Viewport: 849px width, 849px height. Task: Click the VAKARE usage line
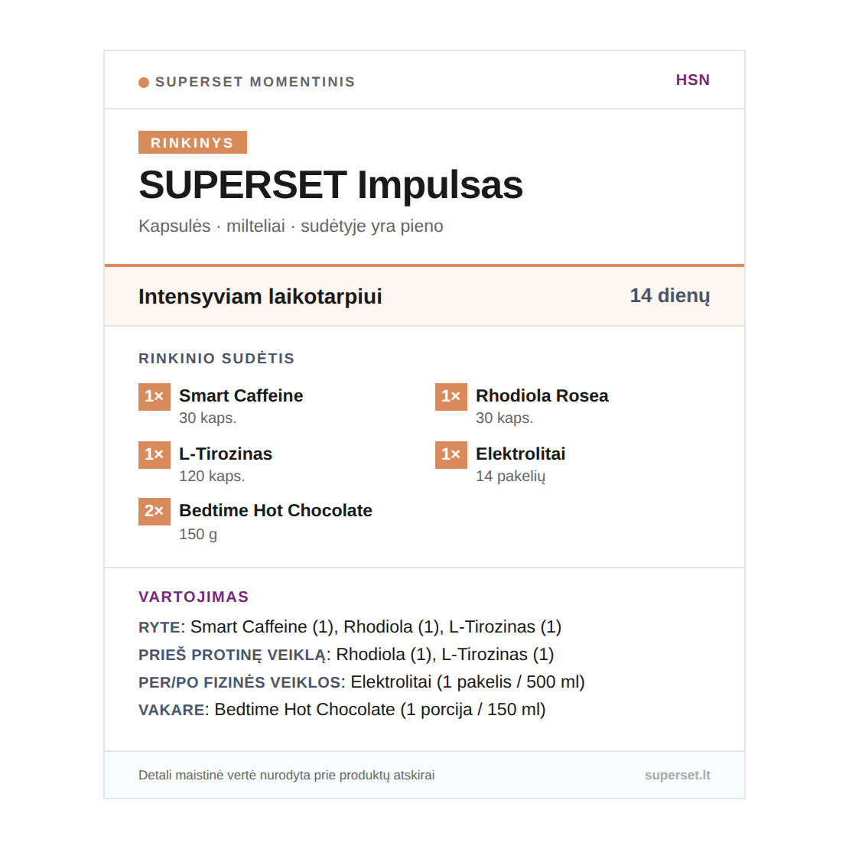pyautogui.click(x=342, y=710)
